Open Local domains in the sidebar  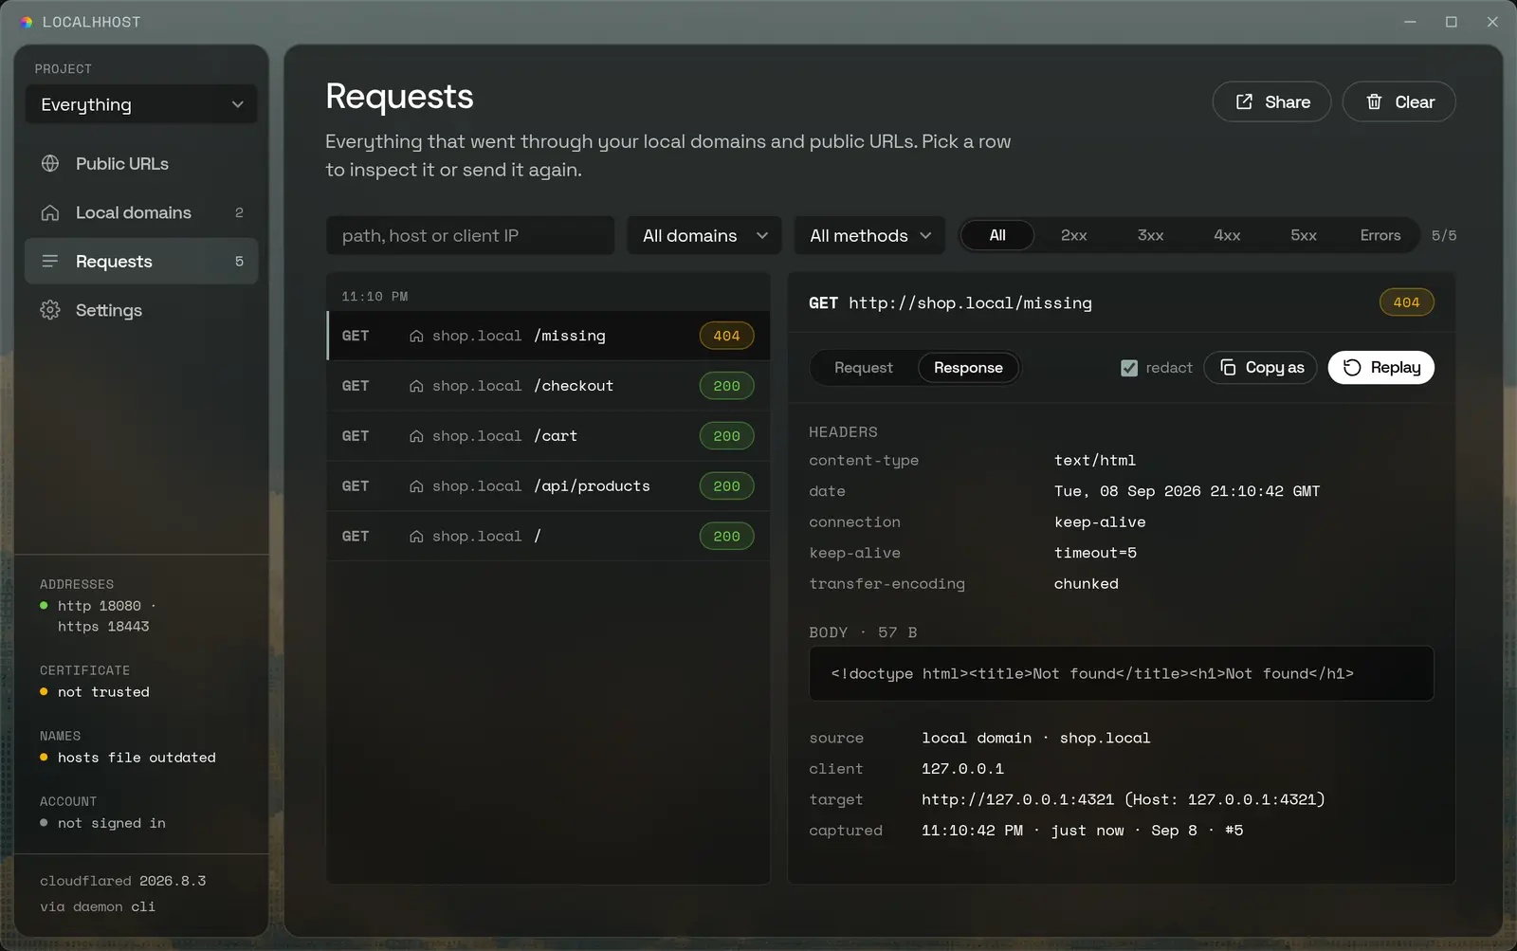tap(141, 212)
